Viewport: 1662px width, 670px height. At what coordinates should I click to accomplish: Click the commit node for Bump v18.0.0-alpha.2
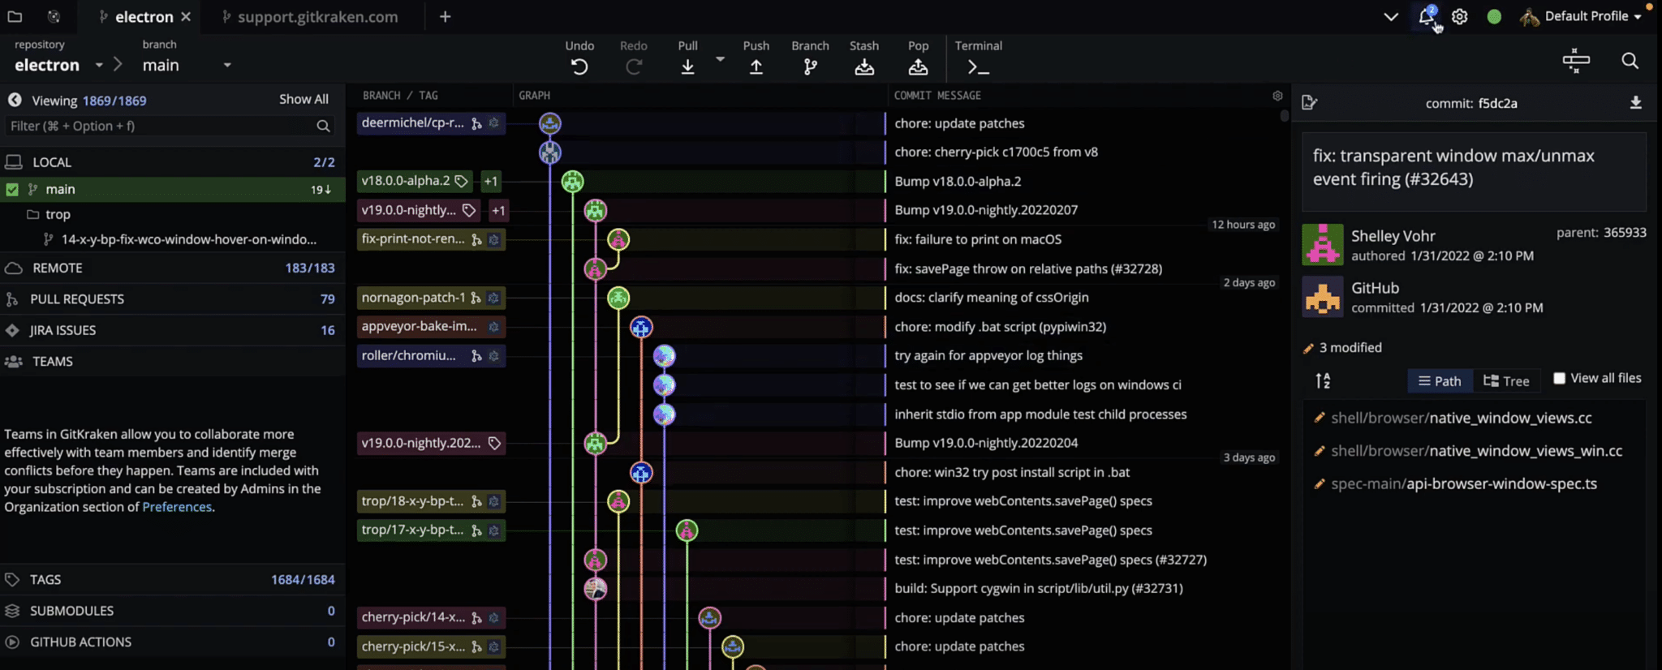572,182
